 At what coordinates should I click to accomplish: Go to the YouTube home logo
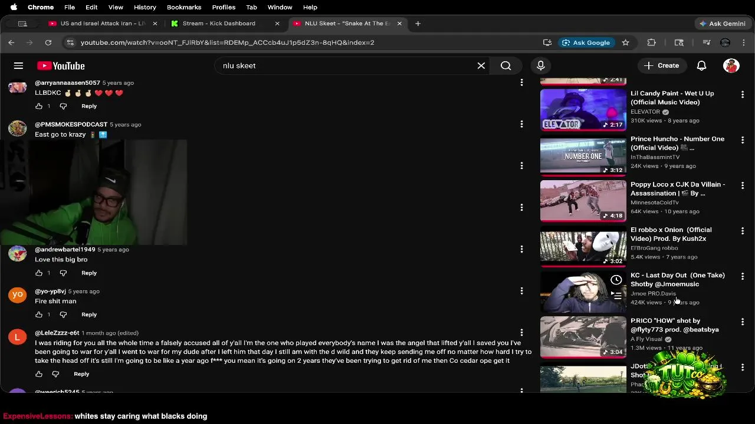pos(61,66)
